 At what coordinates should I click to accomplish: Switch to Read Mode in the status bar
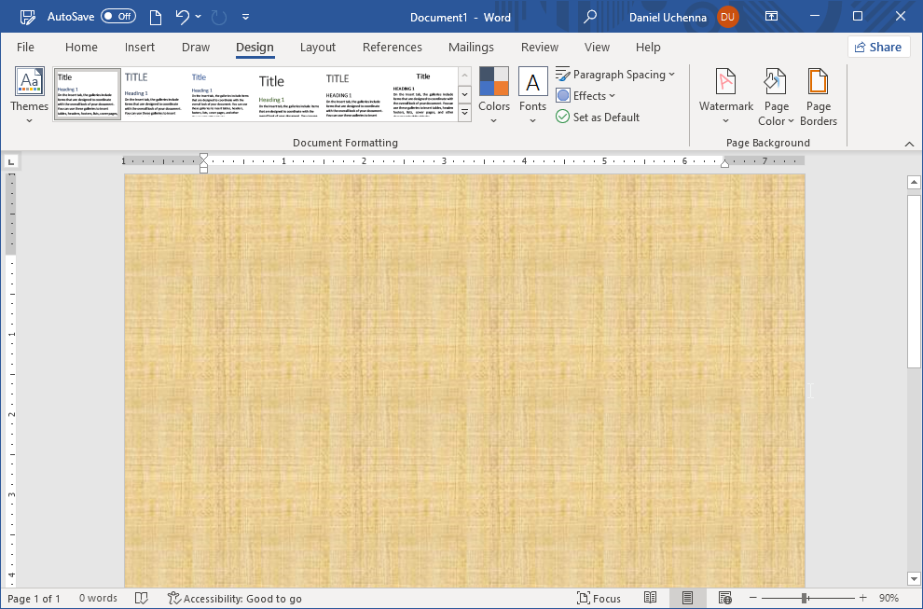651,597
